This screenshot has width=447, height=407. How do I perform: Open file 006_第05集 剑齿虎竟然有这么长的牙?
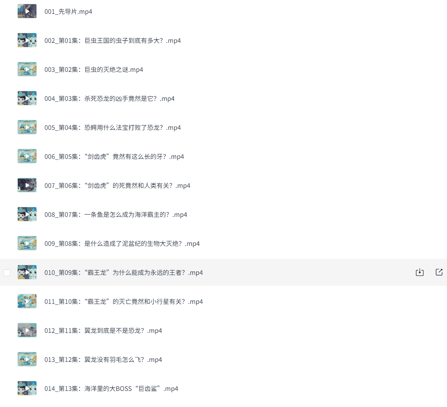[114, 157]
